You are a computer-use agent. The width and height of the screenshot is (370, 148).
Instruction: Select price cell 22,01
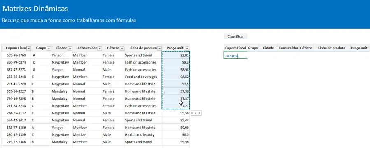point(176,55)
